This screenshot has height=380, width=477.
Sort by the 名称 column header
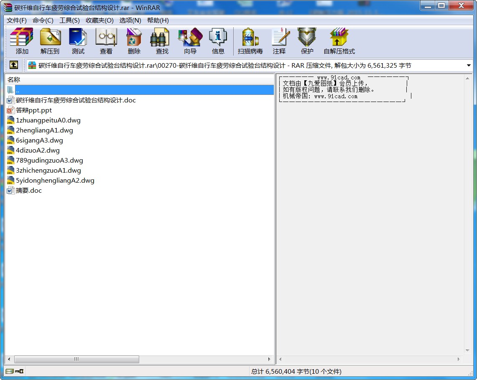tap(14, 79)
